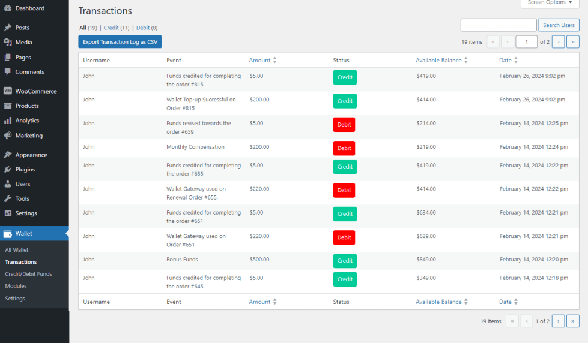Click the Marketing megaphone icon

tap(8, 136)
